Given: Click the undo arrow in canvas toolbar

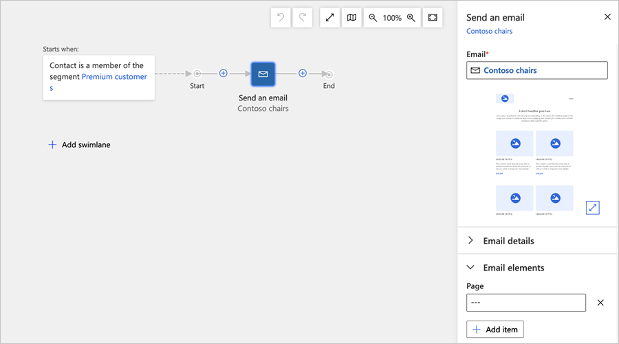Looking at the screenshot, I should pyautogui.click(x=281, y=18).
